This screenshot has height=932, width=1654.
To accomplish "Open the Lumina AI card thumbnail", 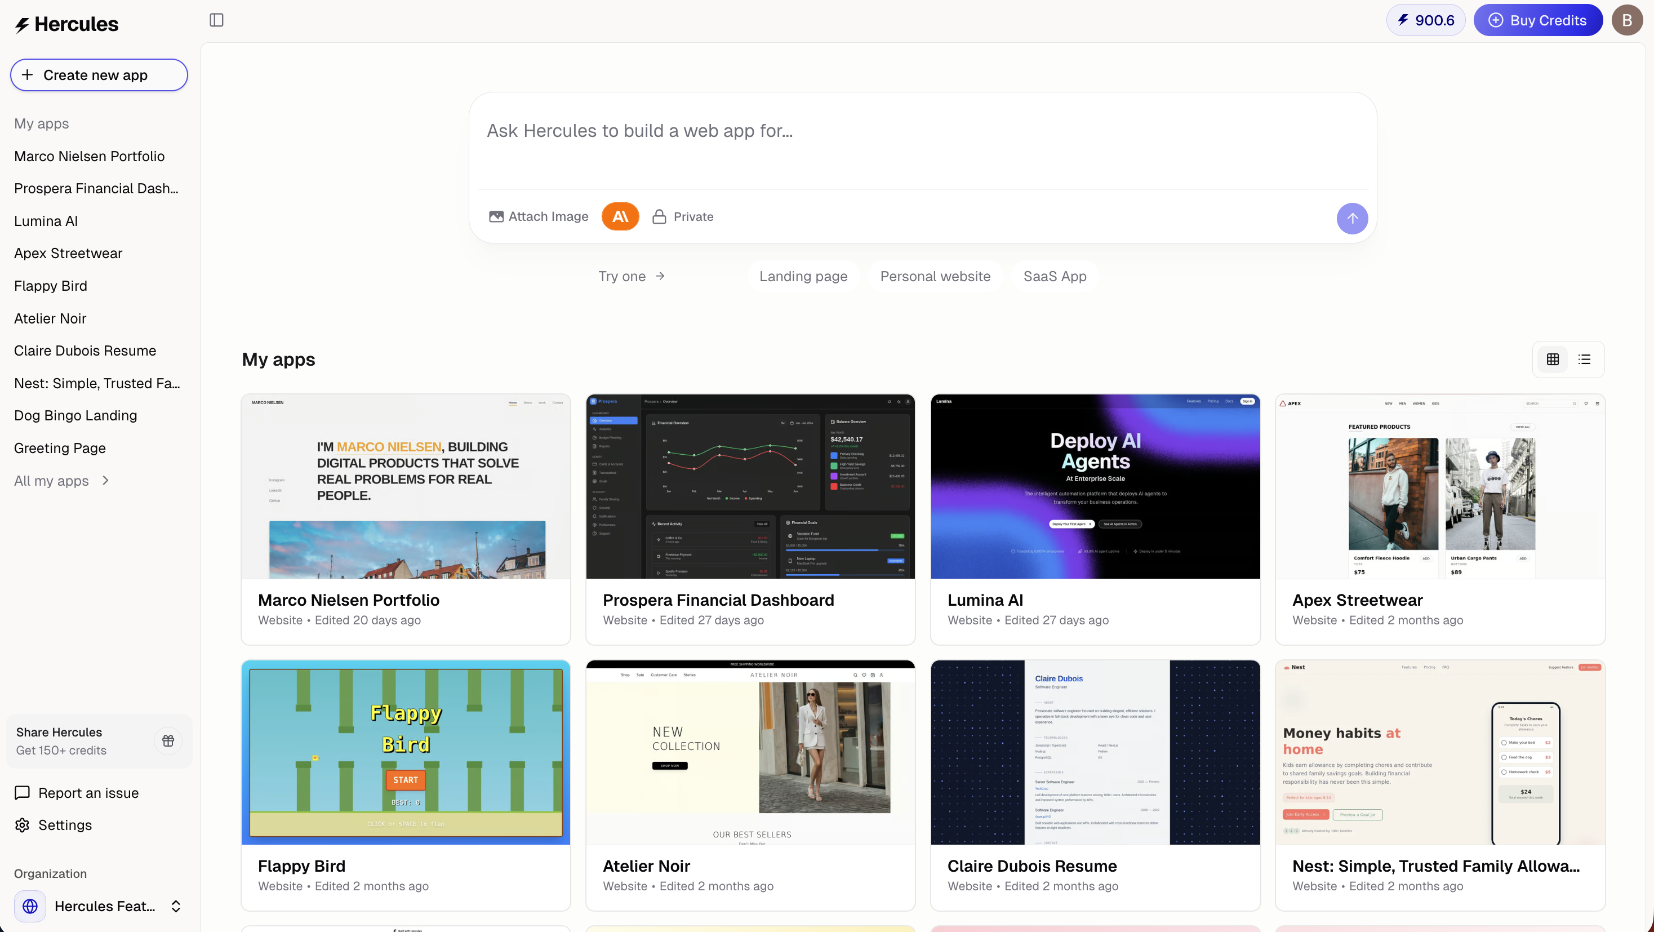I will (1095, 486).
